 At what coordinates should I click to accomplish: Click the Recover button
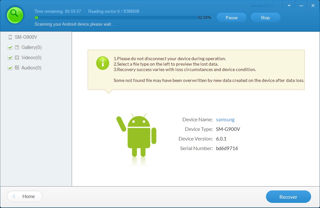pos(288,196)
